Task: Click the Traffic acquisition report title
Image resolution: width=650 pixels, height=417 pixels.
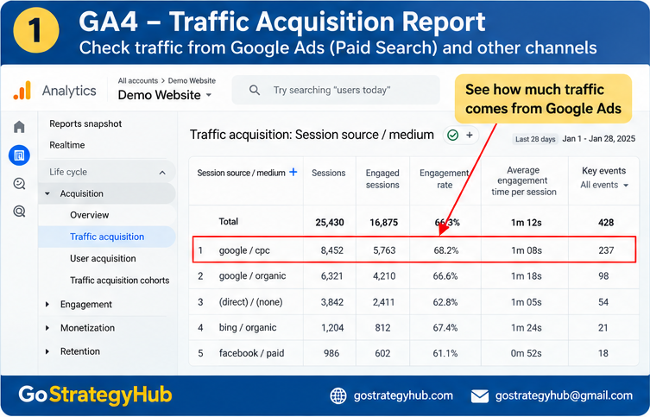Action: click(312, 135)
